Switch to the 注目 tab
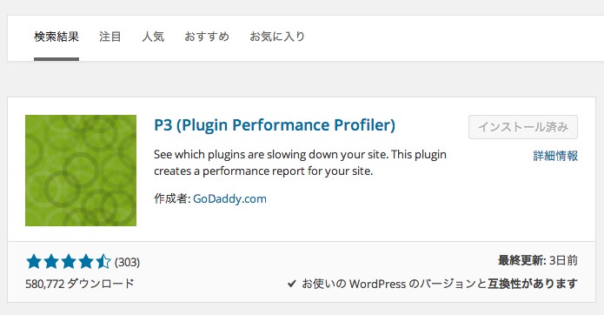This screenshot has width=604, height=315. coord(110,37)
